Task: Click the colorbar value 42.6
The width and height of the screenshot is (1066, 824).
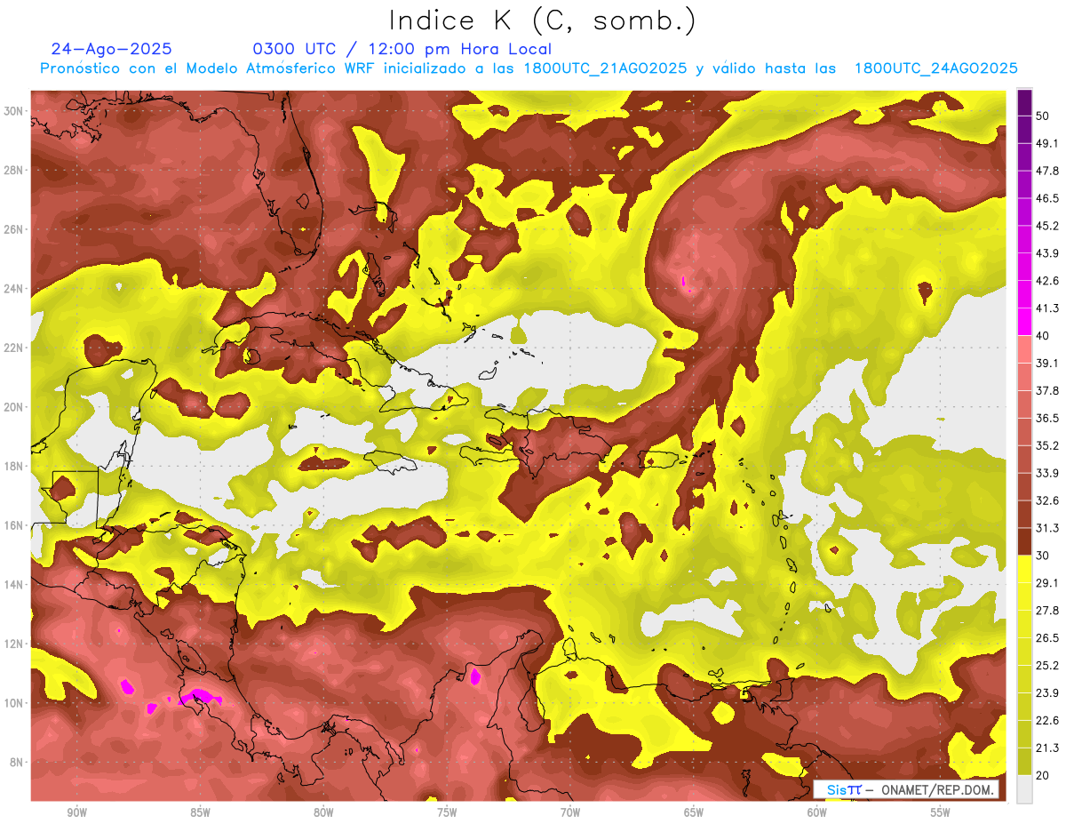Action: [x=1048, y=281]
